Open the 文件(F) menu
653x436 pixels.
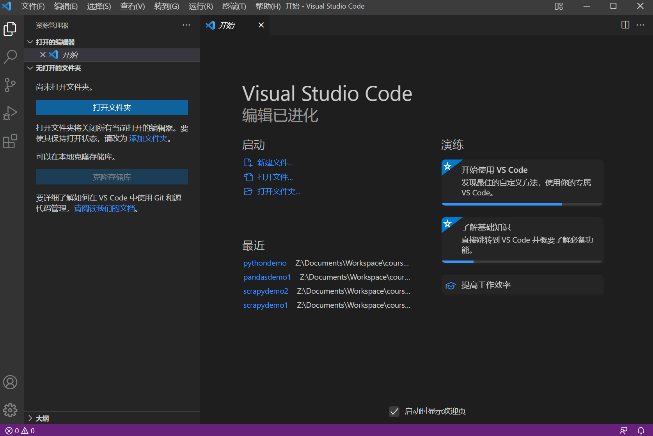tap(33, 6)
